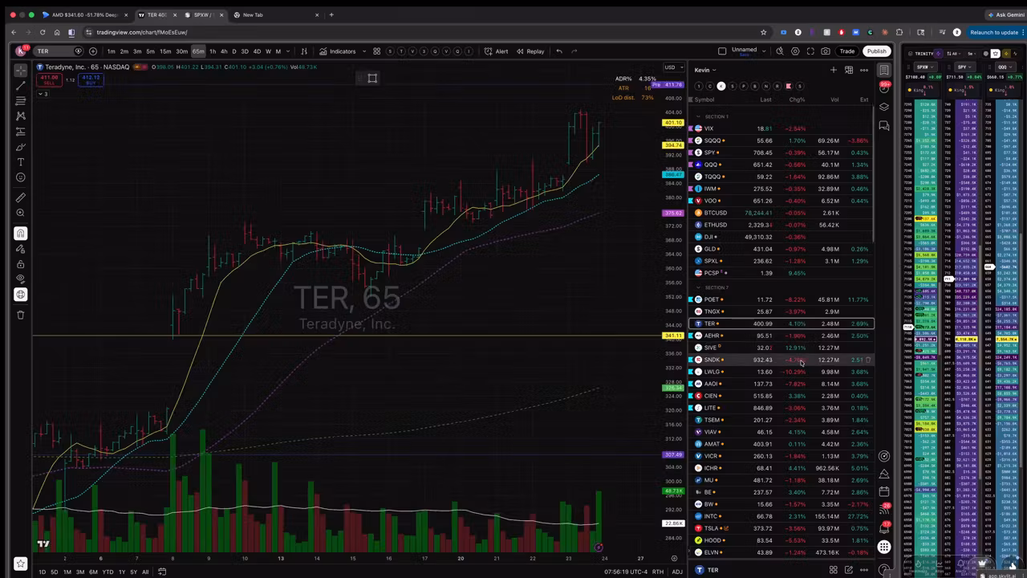Toggle the magnet mode drawing tool
Viewport: 1027px width, 578px height.
pyautogui.click(x=21, y=234)
